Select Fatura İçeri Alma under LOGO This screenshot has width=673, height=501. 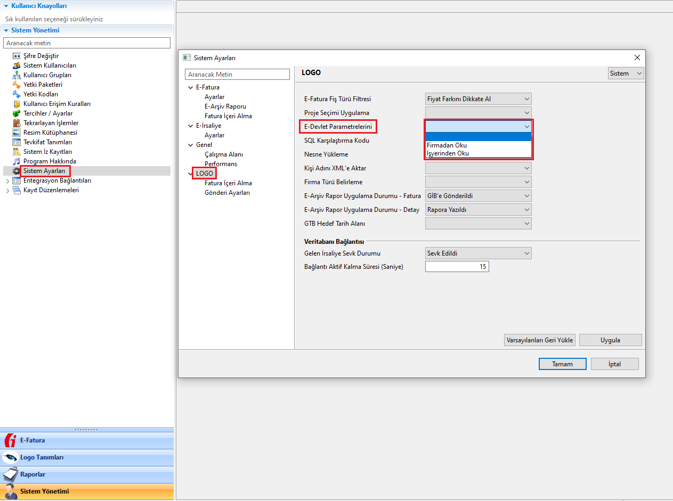pos(228,183)
